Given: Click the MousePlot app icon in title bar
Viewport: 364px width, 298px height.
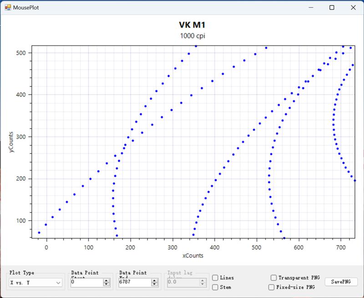Looking at the screenshot, I should tap(8, 8).
